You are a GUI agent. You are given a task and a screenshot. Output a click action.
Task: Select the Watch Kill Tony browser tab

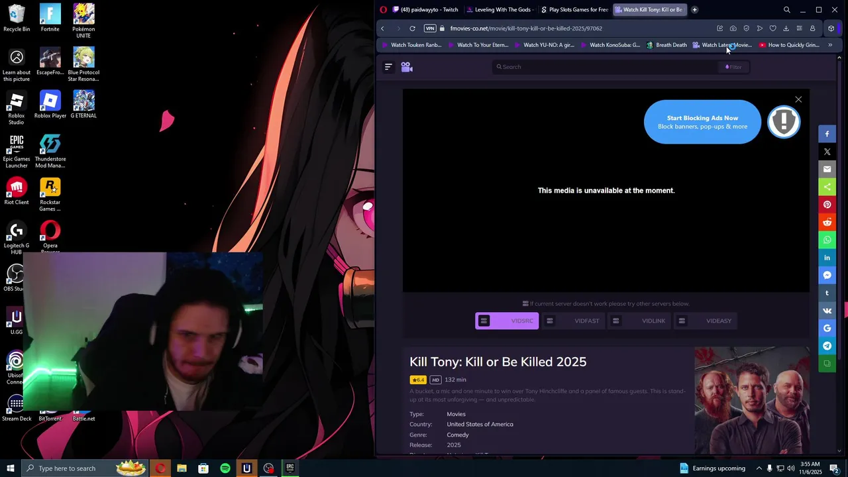pos(648,10)
